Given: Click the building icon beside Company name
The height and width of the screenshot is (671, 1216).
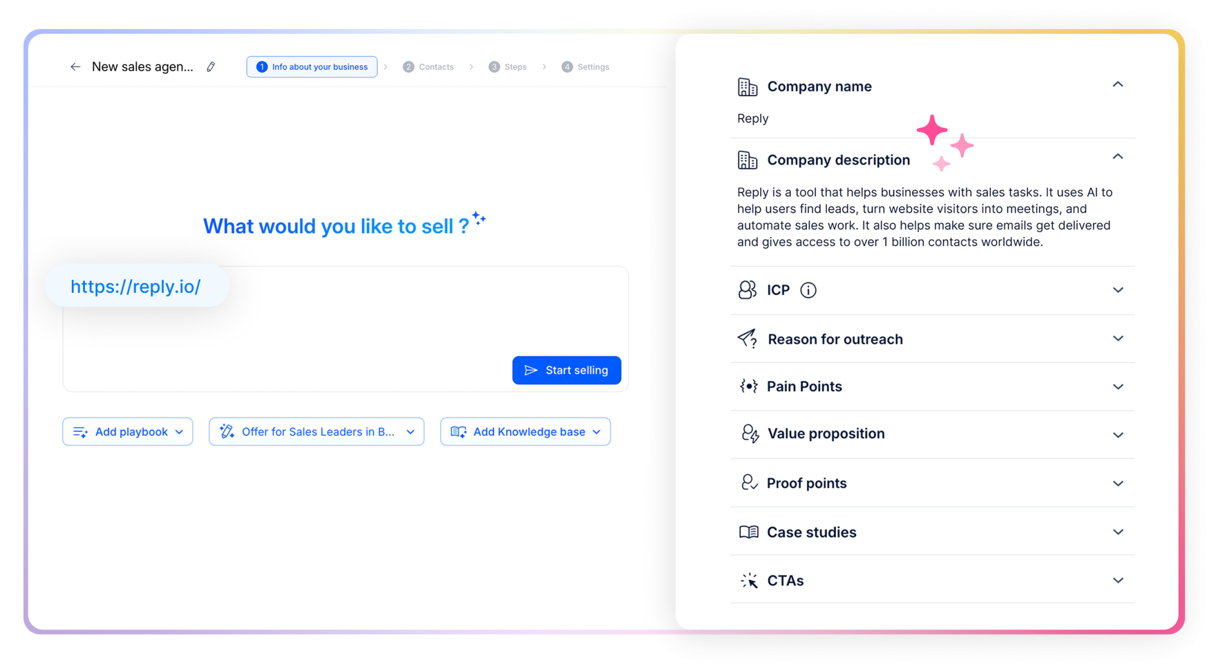Looking at the screenshot, I should (x=748, y=86).
